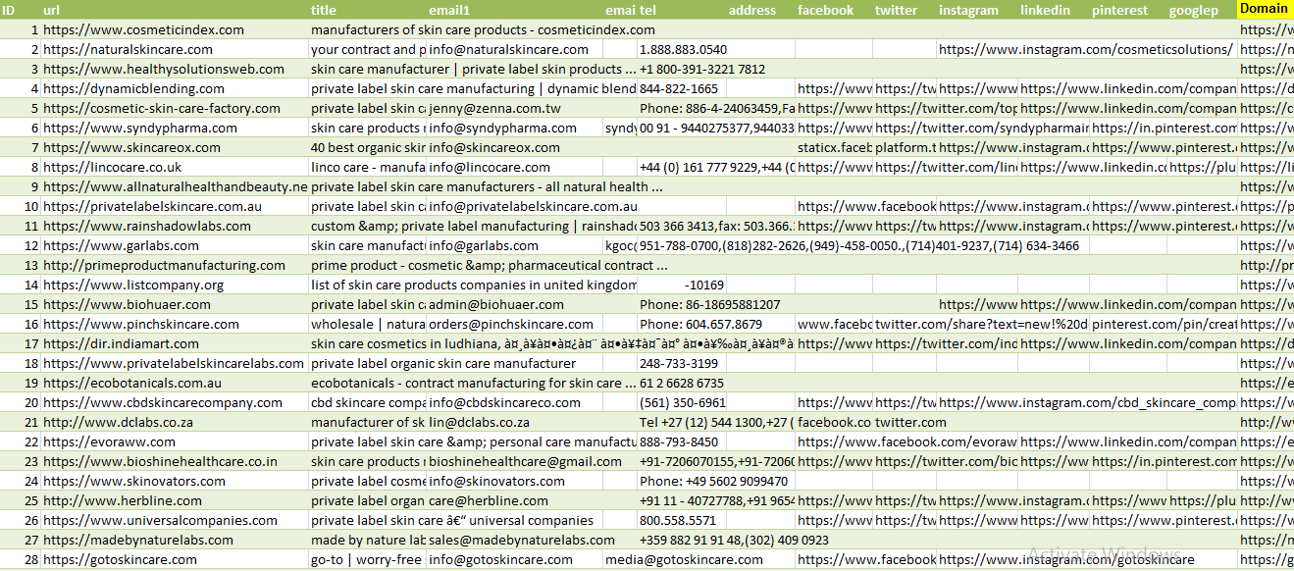
Task: Click the http://www.herbline.com url cell
Action: pos(175,500)
